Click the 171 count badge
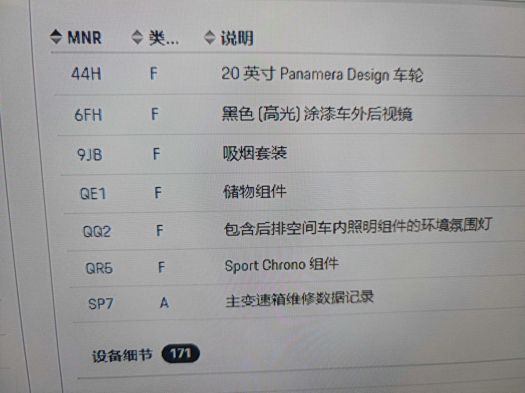Screen dimensions: 525x393 pyautogui.click(x=180, y=353)
